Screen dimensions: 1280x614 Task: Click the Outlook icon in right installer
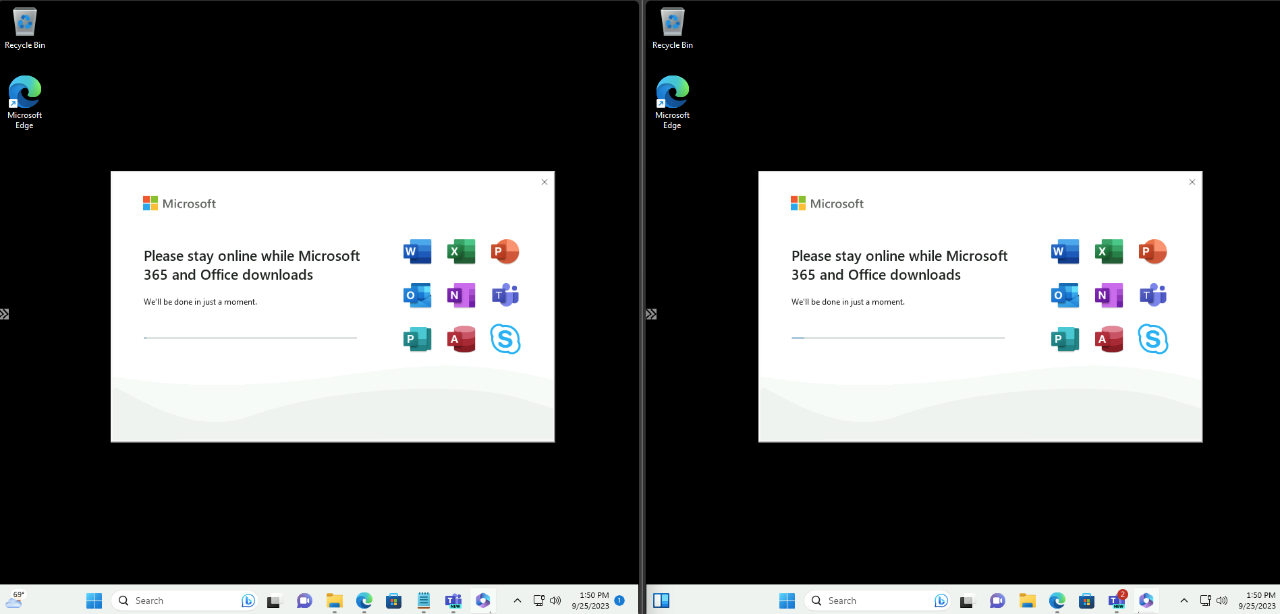(1065, 295)
